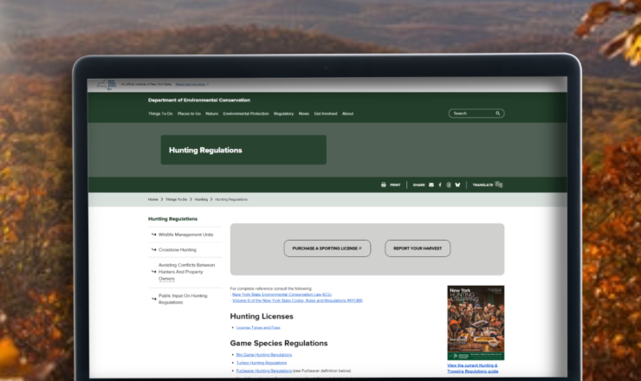
Task: Go to Hunting breadcrumb
Action: pos(201,199)
